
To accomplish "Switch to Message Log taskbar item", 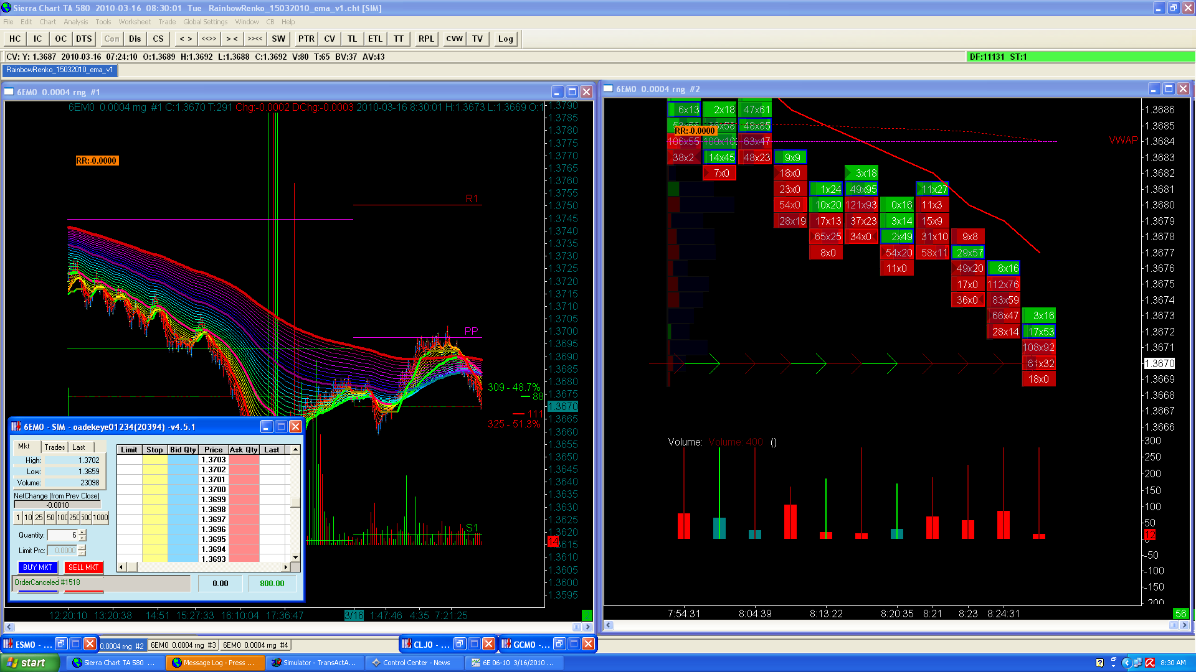I will 215,663.
